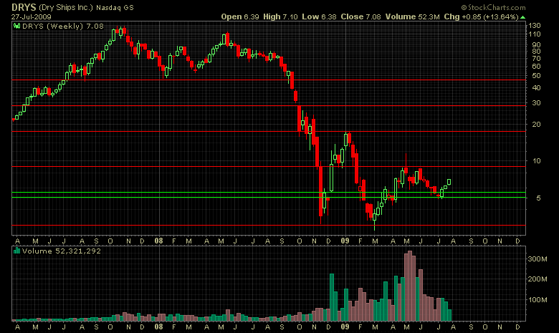
Task: Click the Open 6.39 value
Action: point(240,16)
